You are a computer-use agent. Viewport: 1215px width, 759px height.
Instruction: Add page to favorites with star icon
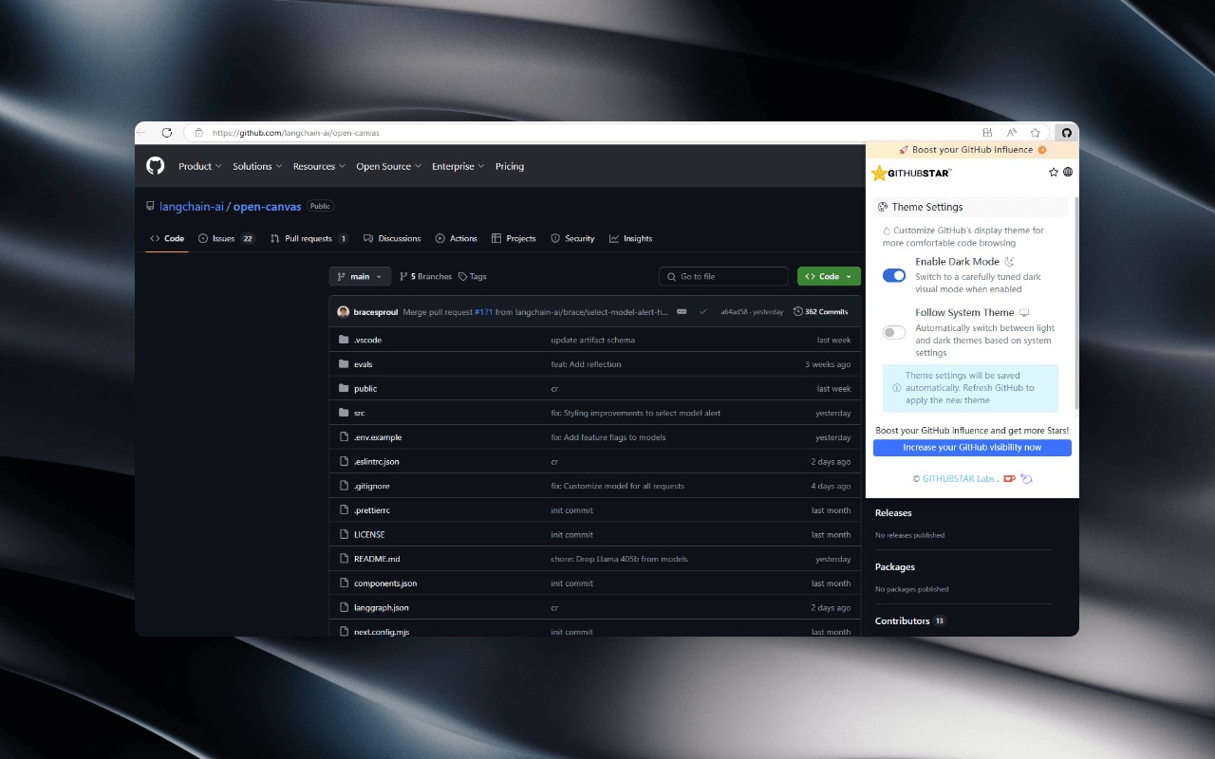(x=1036, y=133)
